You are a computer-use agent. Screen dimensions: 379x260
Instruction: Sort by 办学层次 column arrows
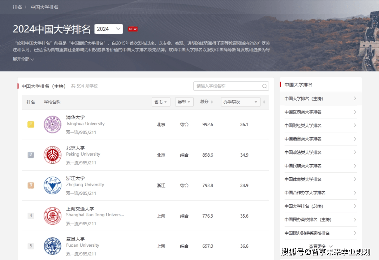point(264,102)
